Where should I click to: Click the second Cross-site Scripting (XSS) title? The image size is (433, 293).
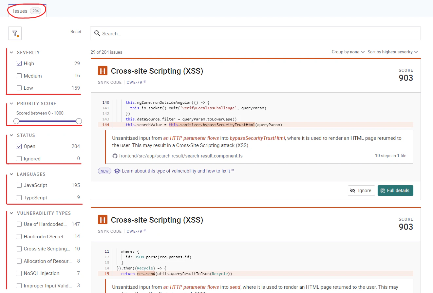[157, 220]
